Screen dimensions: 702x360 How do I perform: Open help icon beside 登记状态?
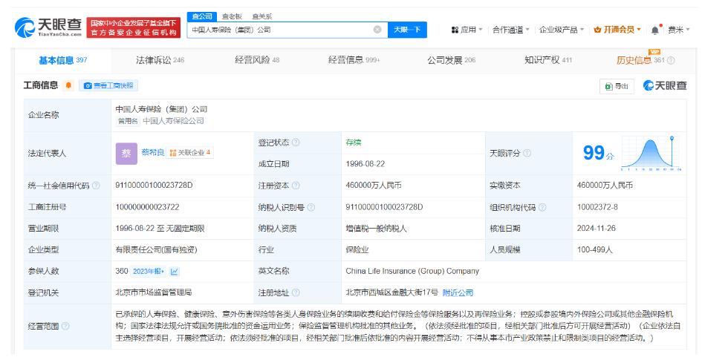click(296, 143)
